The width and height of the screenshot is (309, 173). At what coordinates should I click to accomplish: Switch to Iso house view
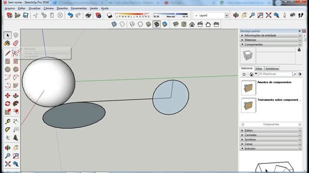click(176, 25)
